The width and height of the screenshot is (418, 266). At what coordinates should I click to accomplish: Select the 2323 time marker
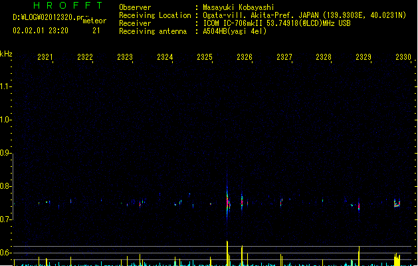pos(125,57)
